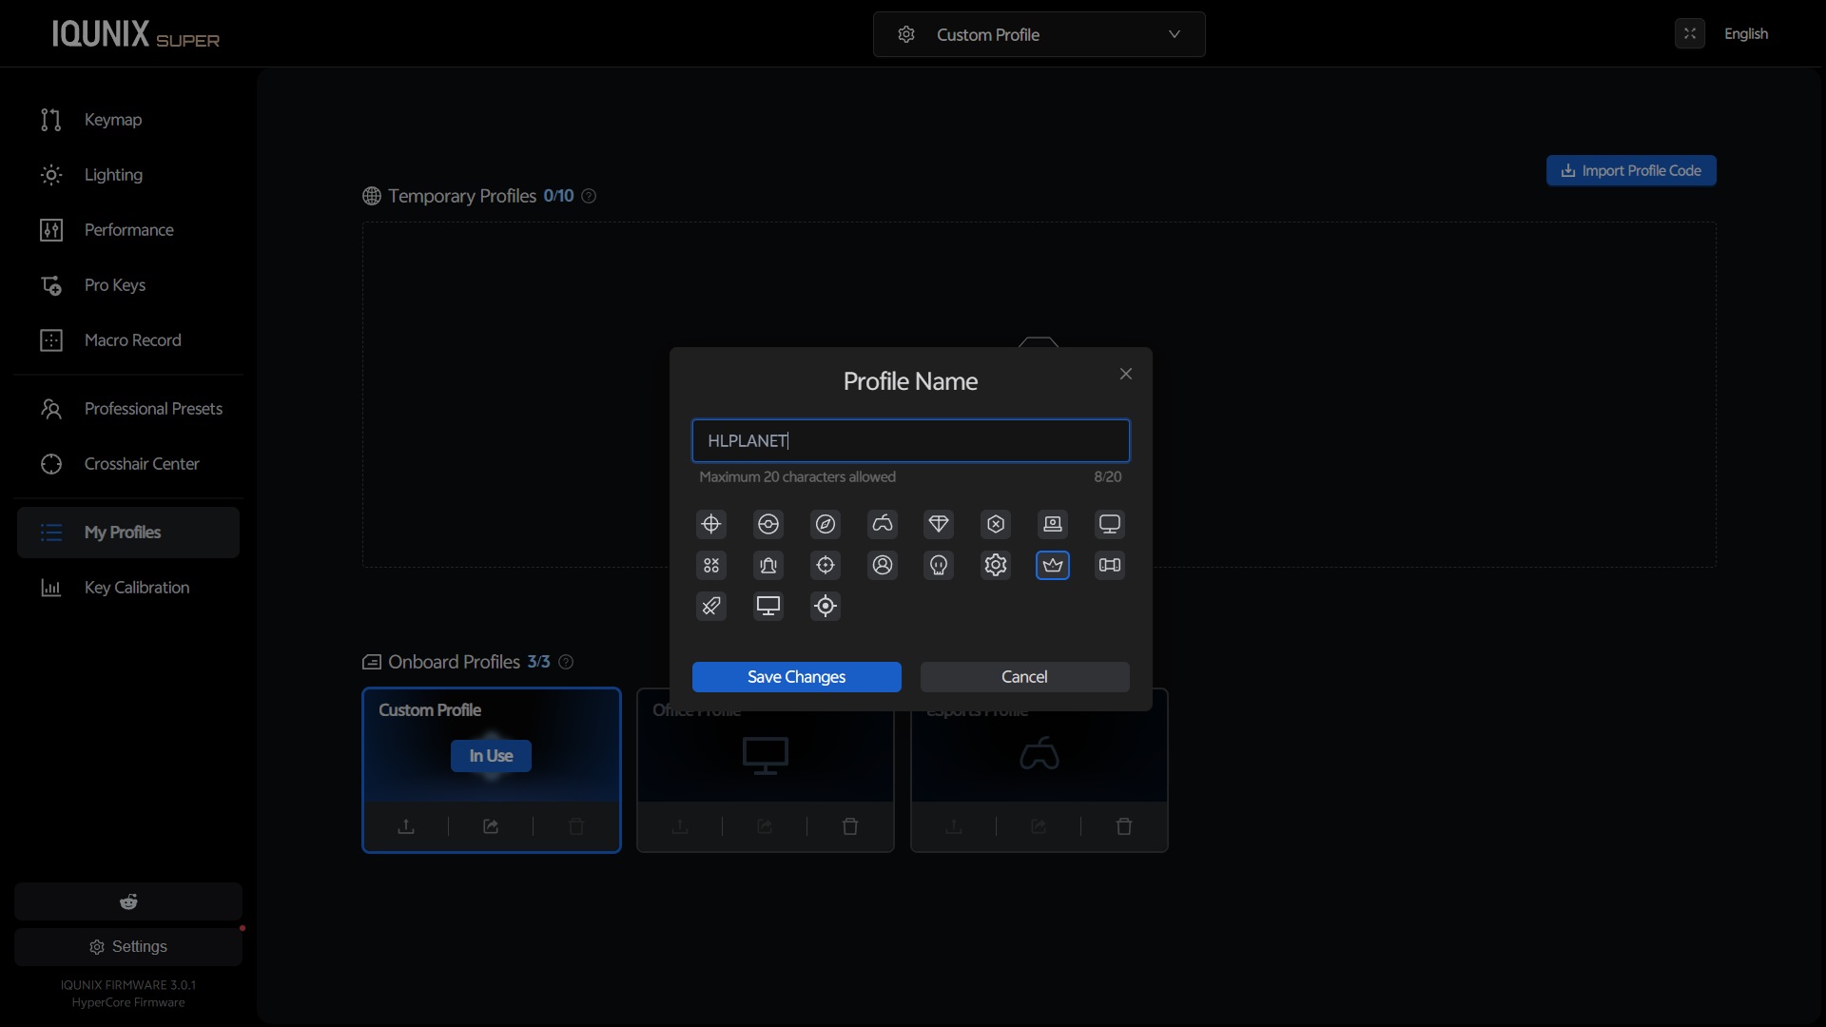
Task: Select the gamepad icon in Profile Name dialog
Action: (883, 524)
